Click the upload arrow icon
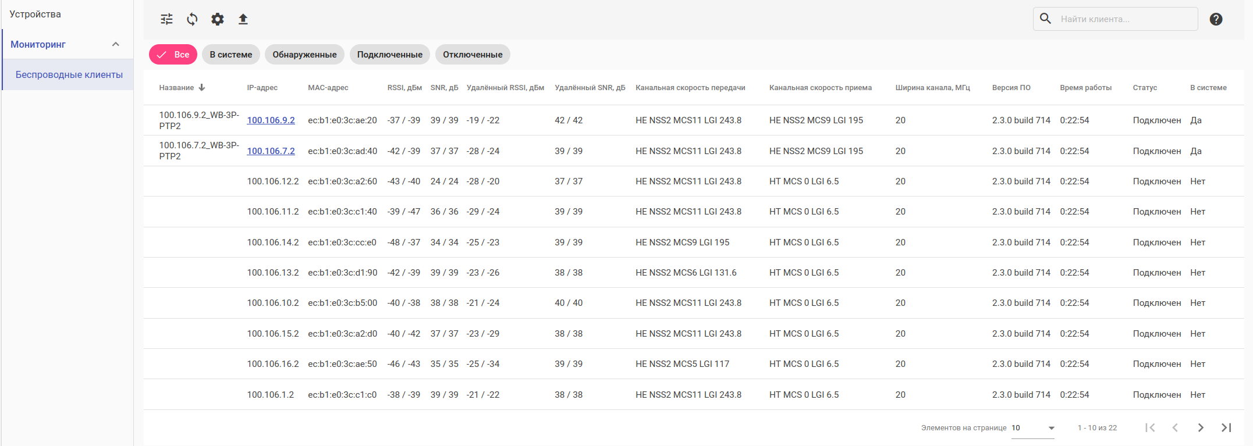This screenshot has width=1253, height=446. click(x=243, y=19)
